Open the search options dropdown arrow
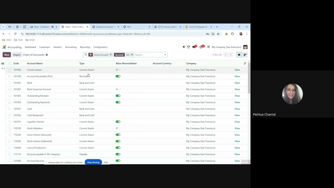The image size is (334, 188). [165, 55]
